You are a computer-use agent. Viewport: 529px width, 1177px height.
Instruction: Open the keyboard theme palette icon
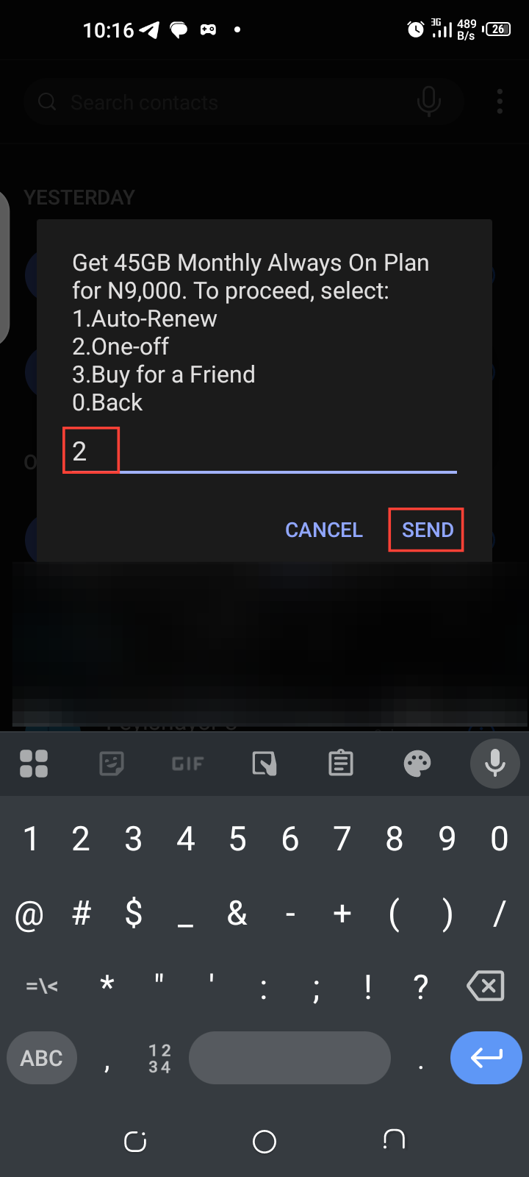(x=417, y=764)
